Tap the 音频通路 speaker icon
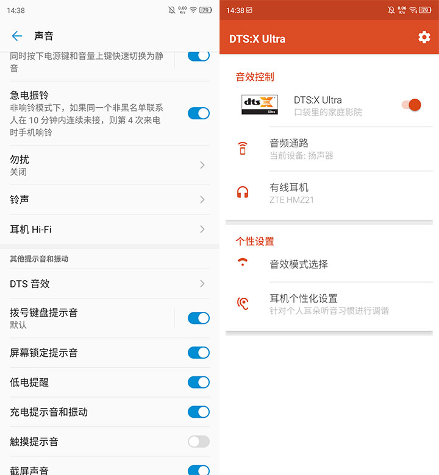This screenshot has width=439, height=475. coord(243,148)
